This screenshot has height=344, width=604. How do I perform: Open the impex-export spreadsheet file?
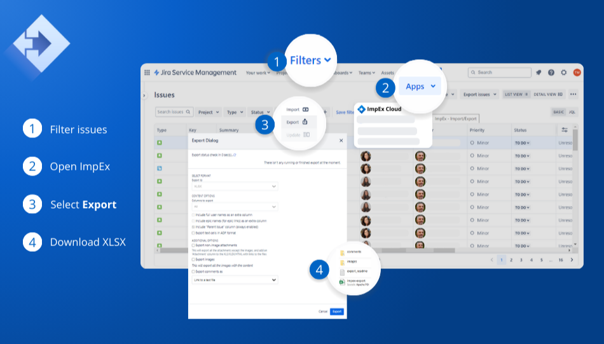[x=354, y=282]
